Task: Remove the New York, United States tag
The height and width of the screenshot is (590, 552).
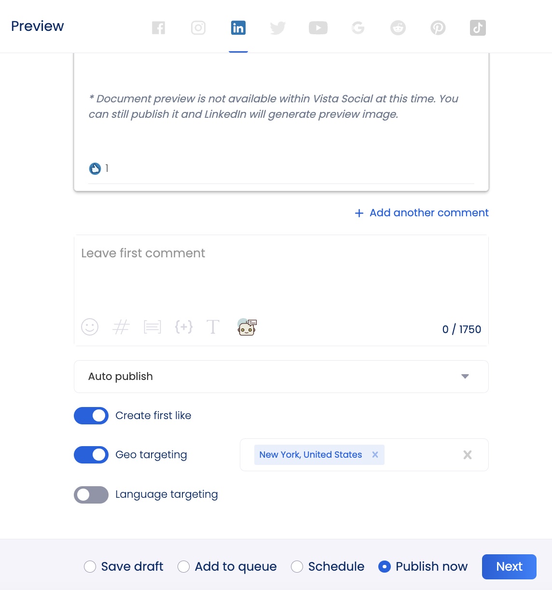Action: click(375, 455)
